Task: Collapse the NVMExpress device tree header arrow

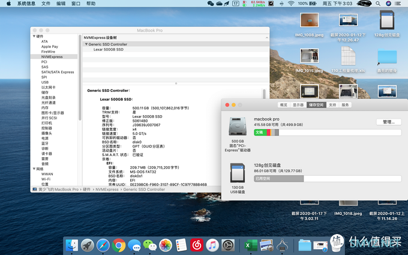Action: [x=267, y=38]
